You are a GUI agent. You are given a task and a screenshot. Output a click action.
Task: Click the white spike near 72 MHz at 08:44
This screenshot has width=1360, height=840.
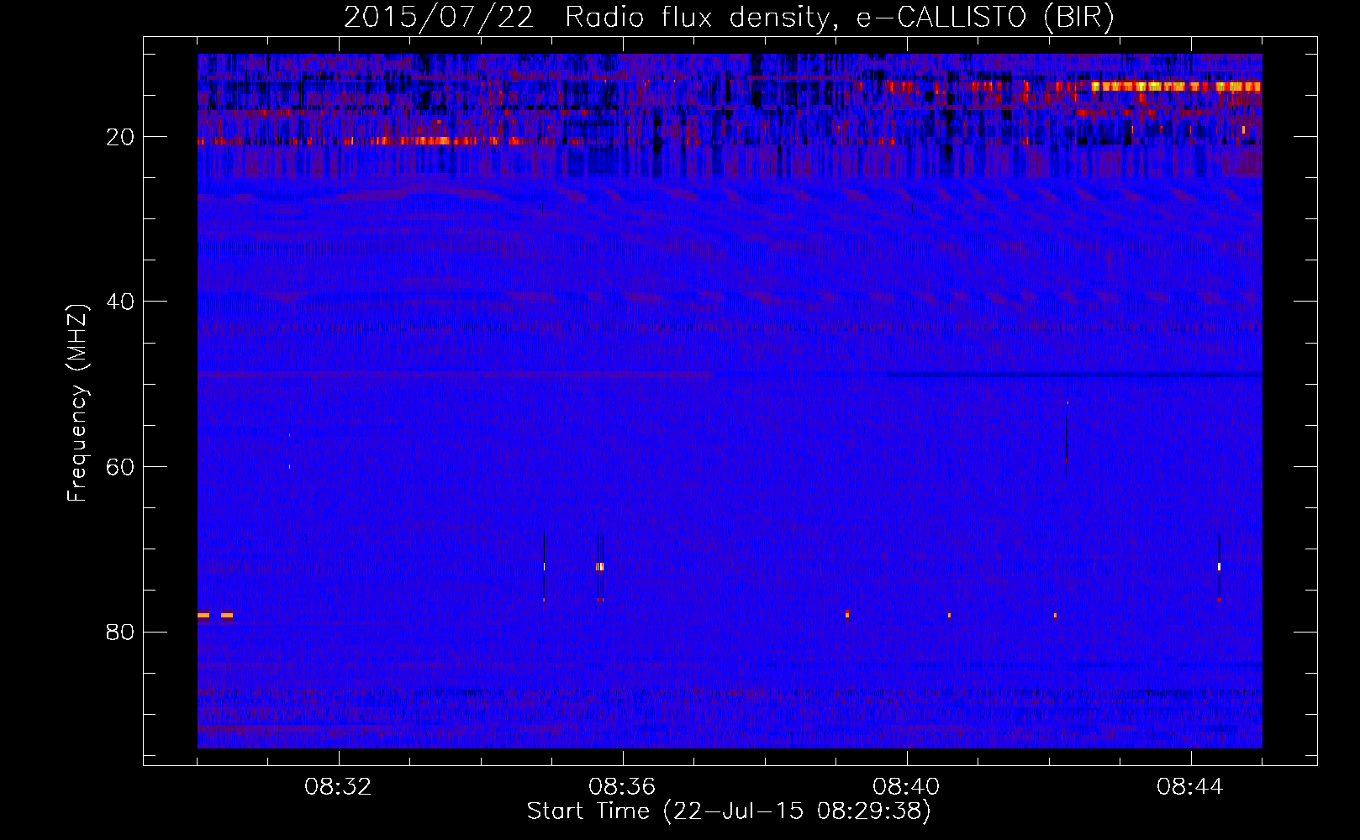click(1219, 566)
